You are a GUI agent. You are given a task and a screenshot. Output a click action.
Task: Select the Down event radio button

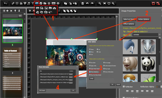click(x=90, y=49)
